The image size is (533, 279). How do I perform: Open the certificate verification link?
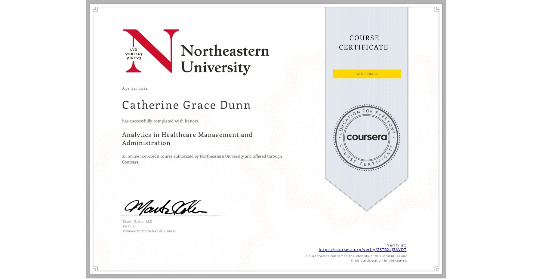[x=362, y=250]
